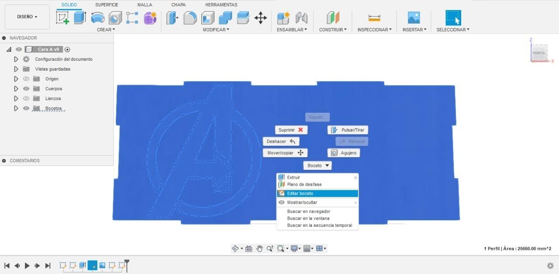
Task: Choose Extruir in the context menu
Action: click(x=317, y=177)
